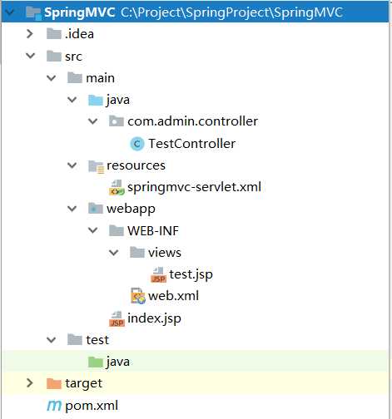Click the green java test root icon
Image resolution: width=392 pixels, height=419 pixels.
click(x=96, y=362)
